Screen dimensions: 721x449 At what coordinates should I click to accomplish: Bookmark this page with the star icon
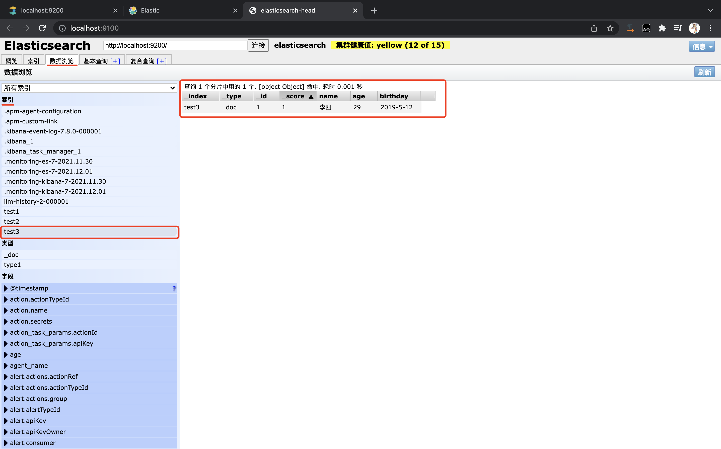[610, 28]
